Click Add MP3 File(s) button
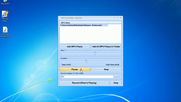The image size is (181, 102). pos(75,46)
